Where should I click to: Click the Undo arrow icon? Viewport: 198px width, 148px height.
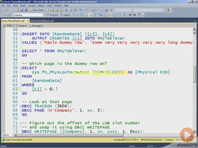point(80,10)
